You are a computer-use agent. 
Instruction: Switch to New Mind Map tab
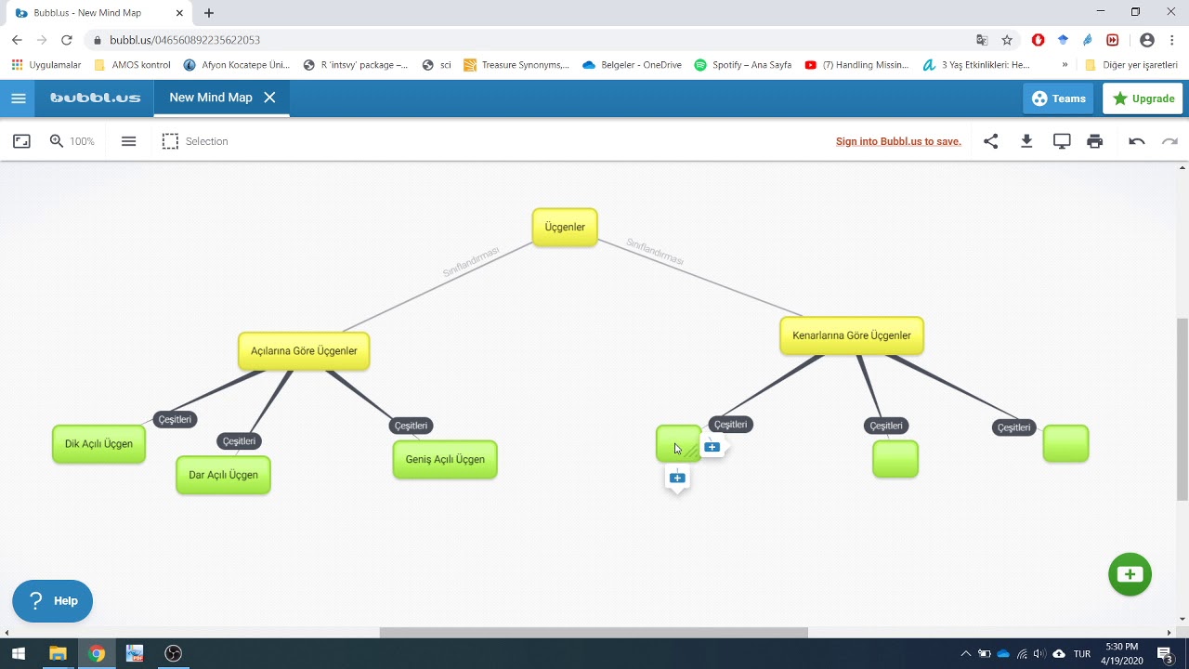(x=211, y=98)
